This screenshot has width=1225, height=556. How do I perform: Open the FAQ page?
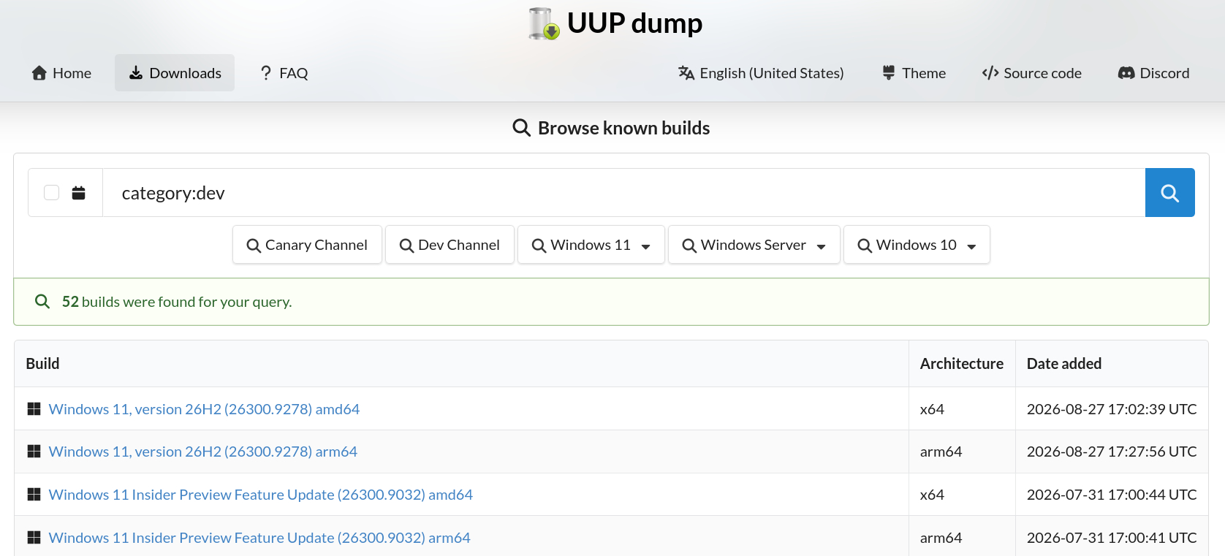tap(284, 73)
